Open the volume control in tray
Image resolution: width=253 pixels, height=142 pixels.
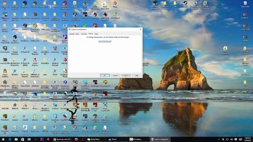(232, 139)
